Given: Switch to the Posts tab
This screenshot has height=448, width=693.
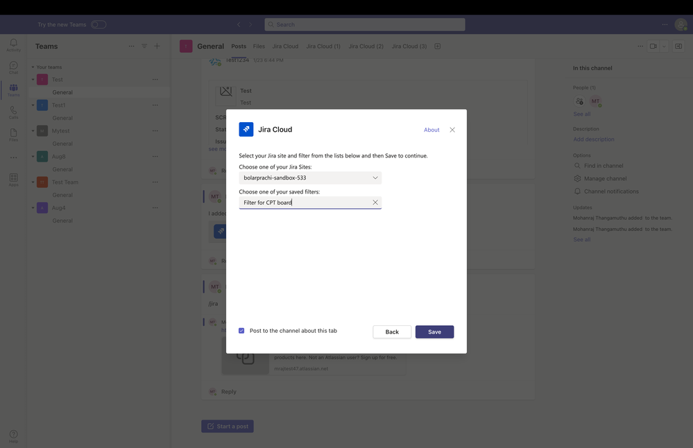Looking at the screenshot, I should pyautogui.click(x=239, y=46).
